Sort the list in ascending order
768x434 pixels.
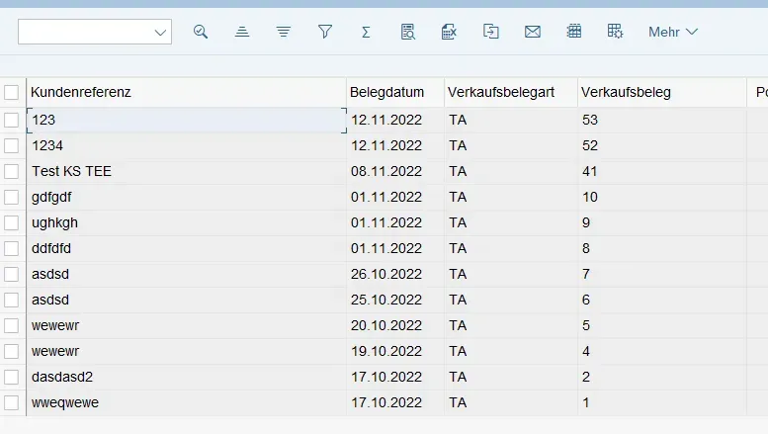(242, 32)
